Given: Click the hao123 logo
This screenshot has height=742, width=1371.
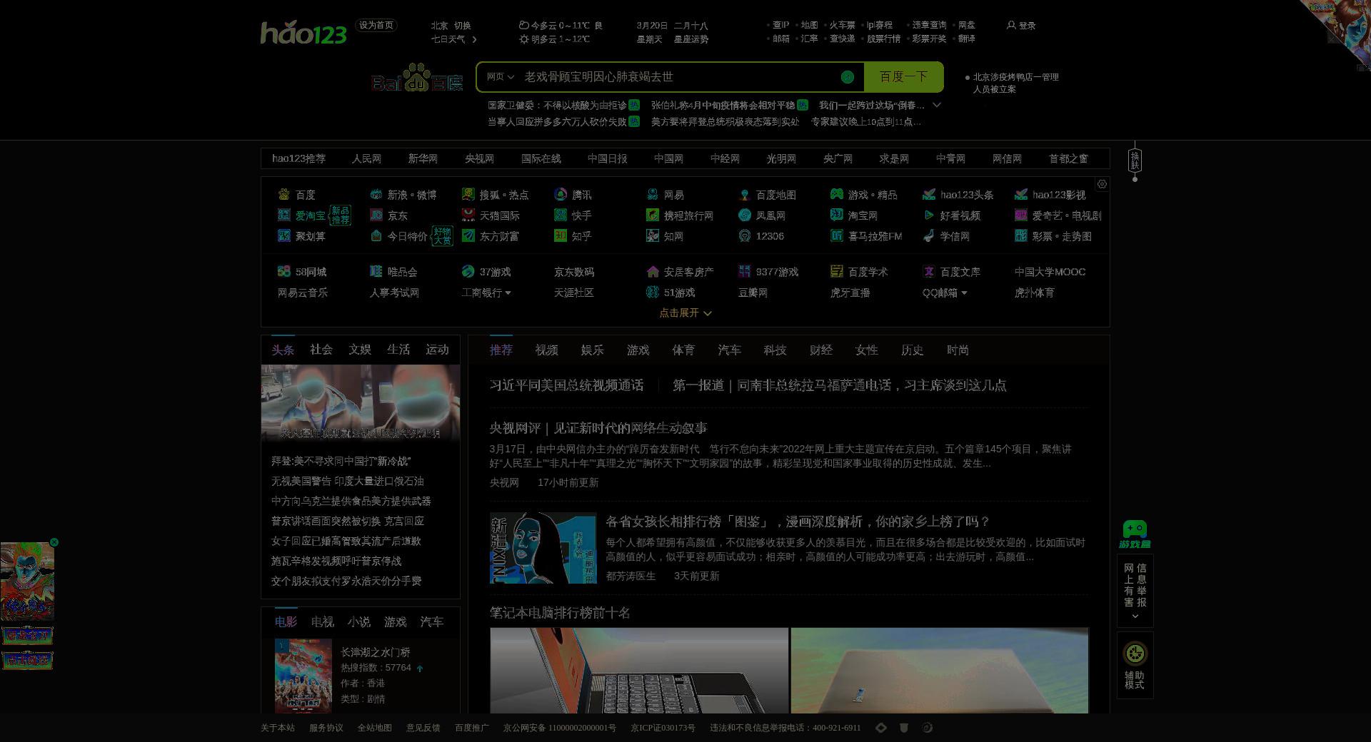Looking at the screenshot, I should tap(303, 33).
